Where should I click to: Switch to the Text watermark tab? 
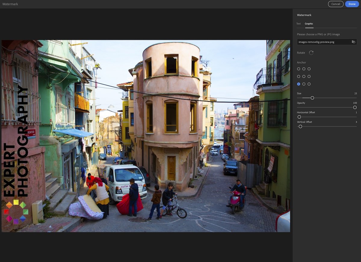click(x=298, y=23)
